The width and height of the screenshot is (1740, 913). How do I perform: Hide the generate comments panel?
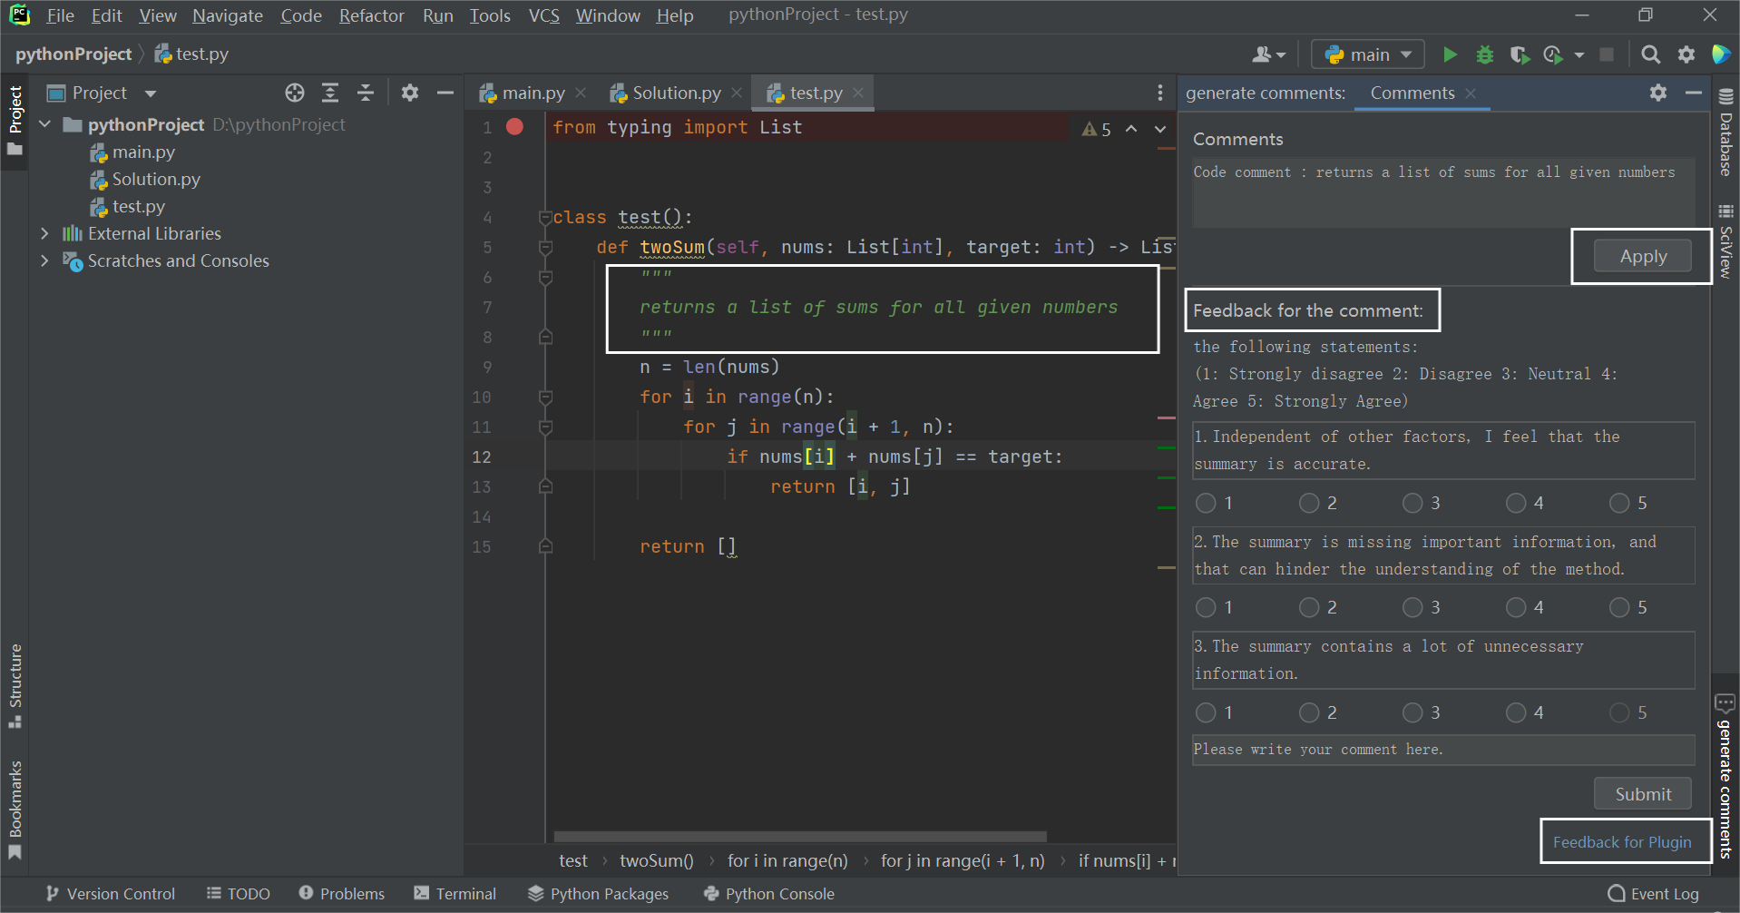coord(1693,93)
